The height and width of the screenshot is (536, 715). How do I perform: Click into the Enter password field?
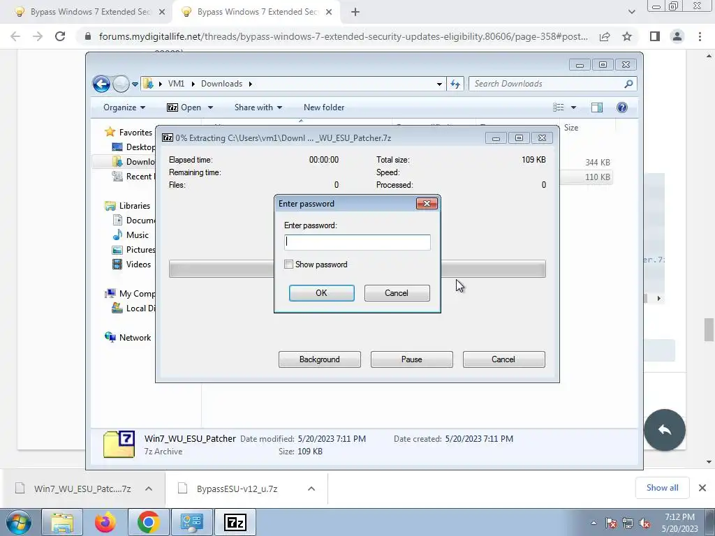point(357,242)
